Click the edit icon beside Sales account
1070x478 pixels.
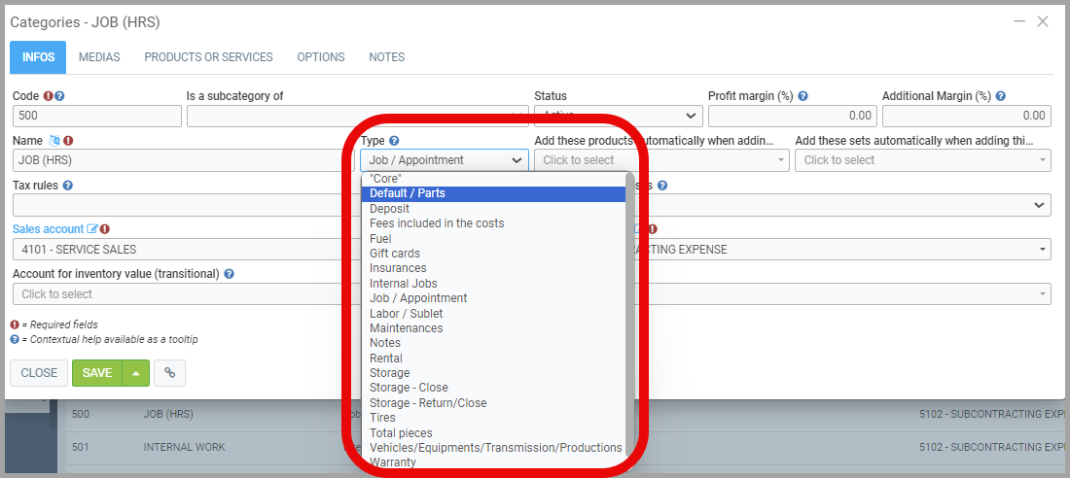[x=92, y=229]
